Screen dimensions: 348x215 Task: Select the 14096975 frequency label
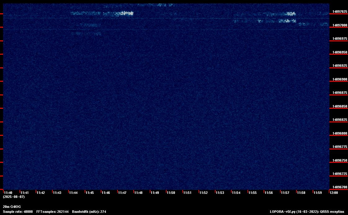[x=340, y=39]
